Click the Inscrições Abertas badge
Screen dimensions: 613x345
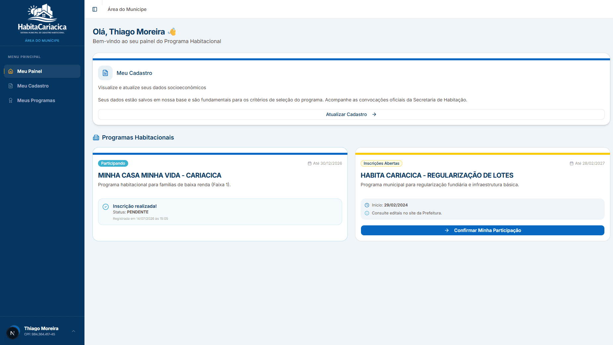point(382,163)
